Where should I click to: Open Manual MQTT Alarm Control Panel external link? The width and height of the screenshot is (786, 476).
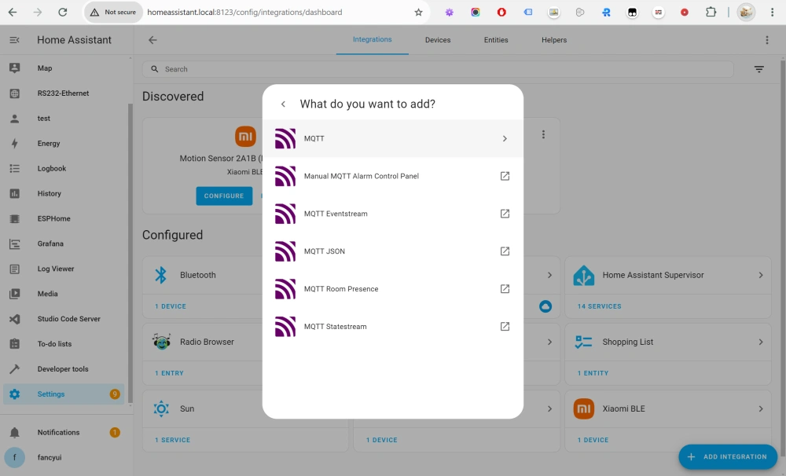tap(505, 177)
